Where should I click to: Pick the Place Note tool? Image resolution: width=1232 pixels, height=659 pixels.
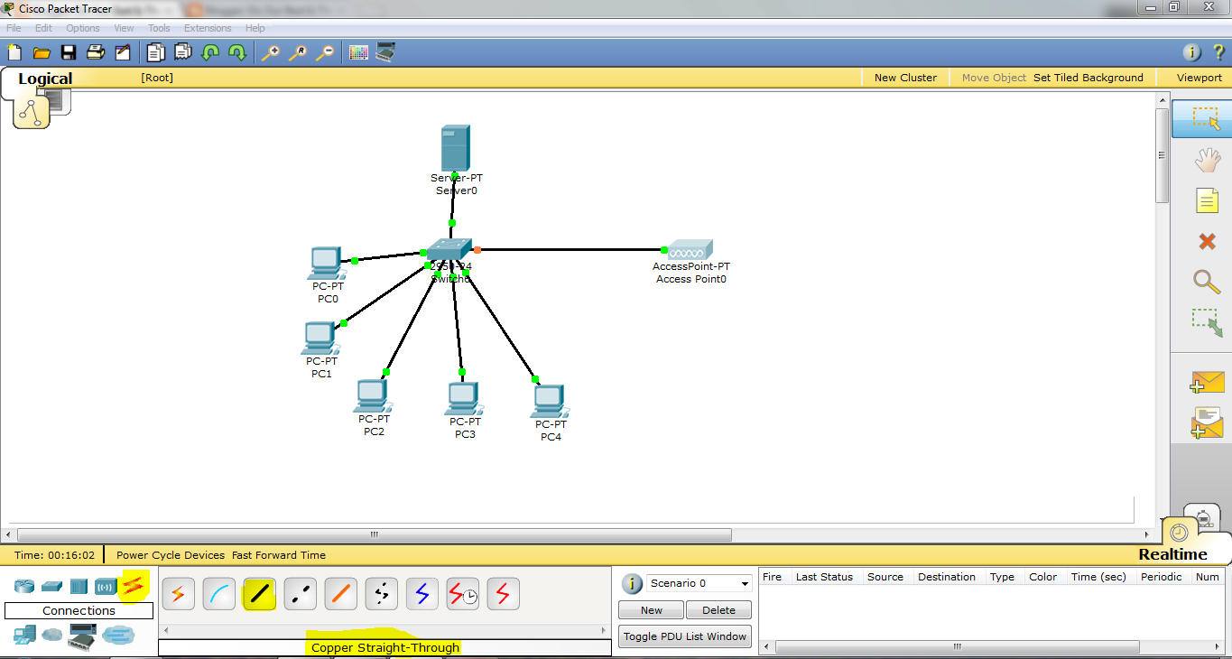(1207, 200)
